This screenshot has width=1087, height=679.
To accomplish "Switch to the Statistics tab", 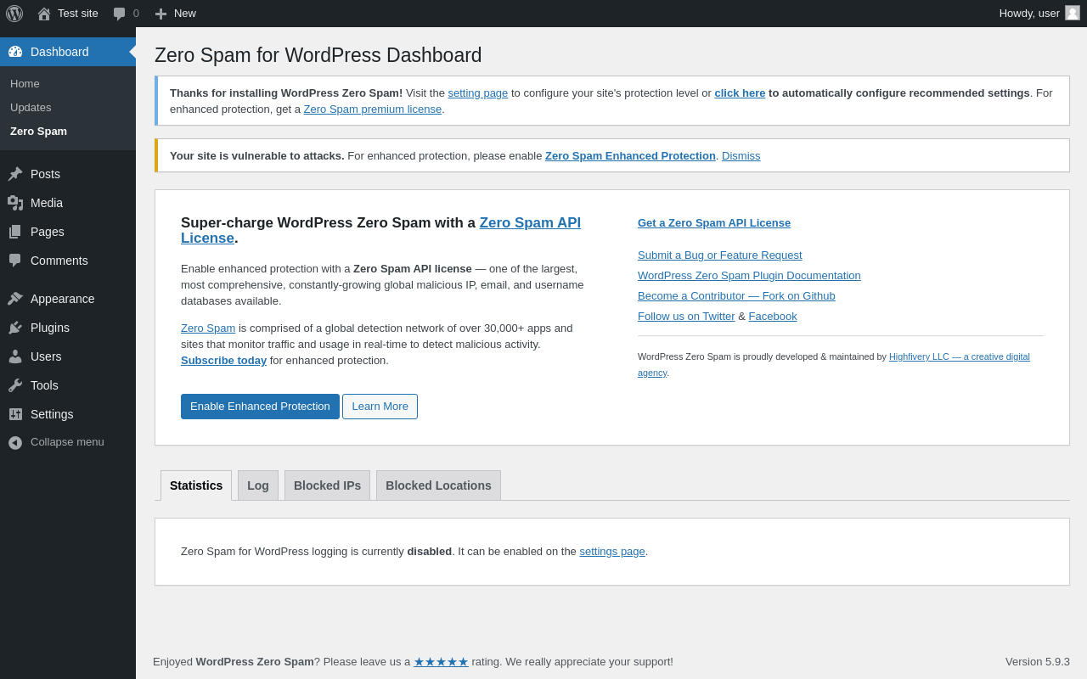I will pyautogui.click(x=196, y=485).
